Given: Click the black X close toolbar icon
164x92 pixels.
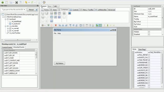Looking at the screenshot, I should 16,2.
